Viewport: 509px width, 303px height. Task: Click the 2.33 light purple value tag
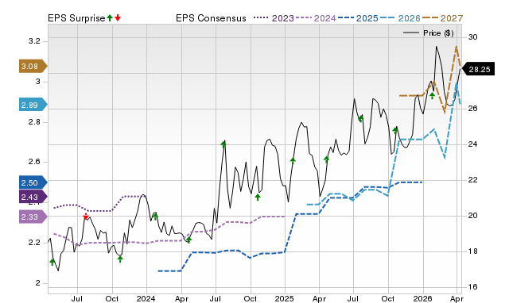click(x=33, y=217)
